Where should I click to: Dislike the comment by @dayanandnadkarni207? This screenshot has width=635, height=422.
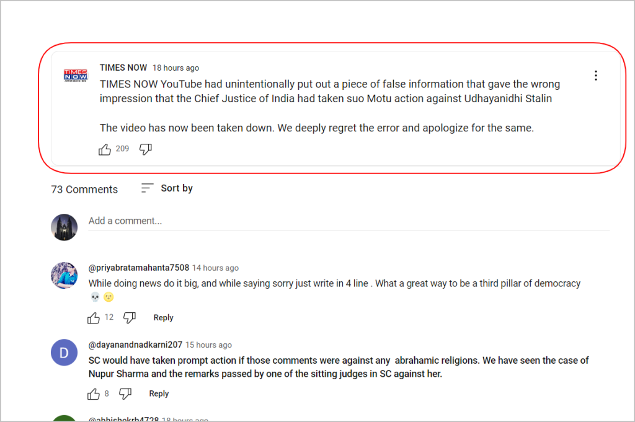125,393
